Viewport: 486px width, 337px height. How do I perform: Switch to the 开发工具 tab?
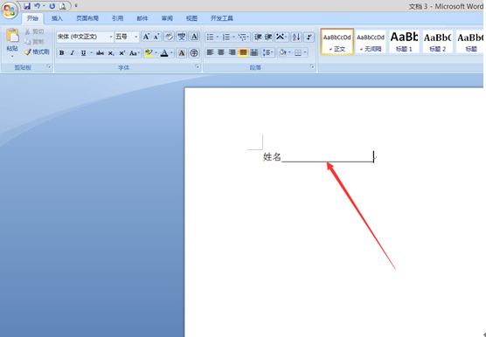pyautogui.click(x=222, y=18)
